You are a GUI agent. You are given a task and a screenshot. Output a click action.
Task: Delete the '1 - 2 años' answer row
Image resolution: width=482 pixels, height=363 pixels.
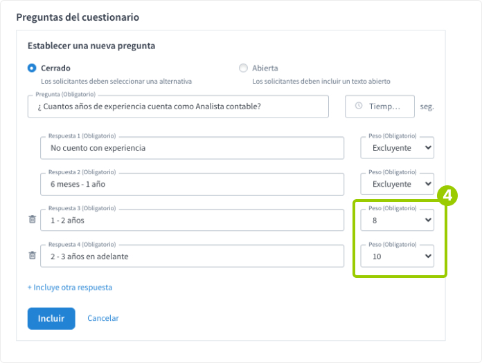(x=32, y=220)
